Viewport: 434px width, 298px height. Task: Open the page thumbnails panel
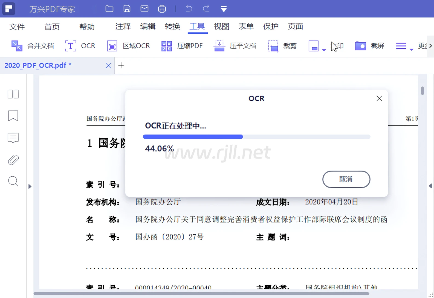pos(13,94)
